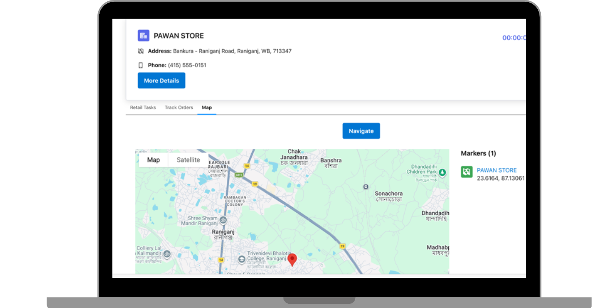Open the PAWAN STORE marker link

497,170
